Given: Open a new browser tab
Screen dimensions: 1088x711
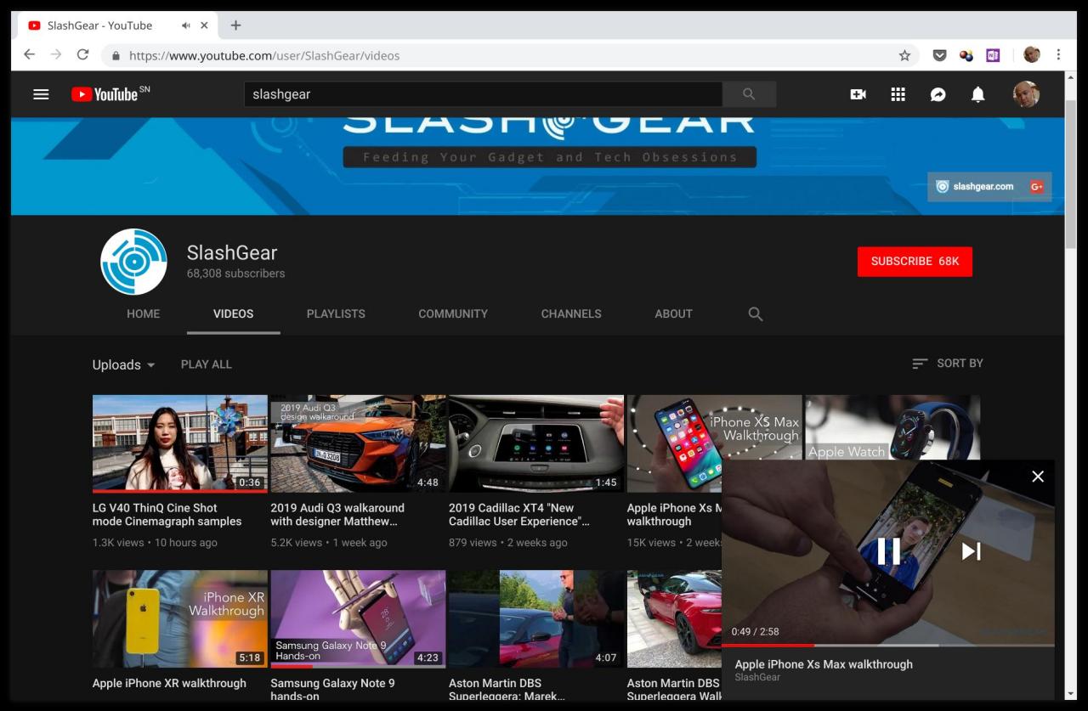Looking at the screenshot, I should point(235,25).
